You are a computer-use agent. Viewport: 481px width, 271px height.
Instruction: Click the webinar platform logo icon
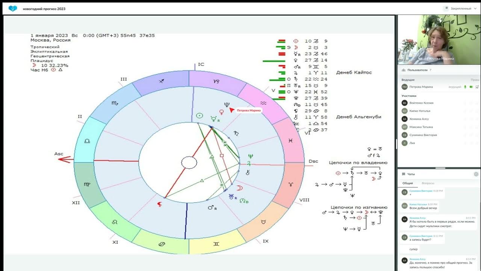pos(13,8)
